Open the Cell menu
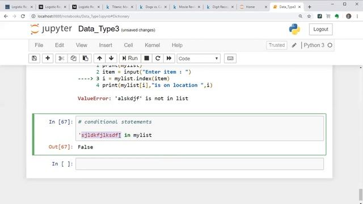Screen dimensions: 363x204 pyautogui.click(x=129, y=45)
